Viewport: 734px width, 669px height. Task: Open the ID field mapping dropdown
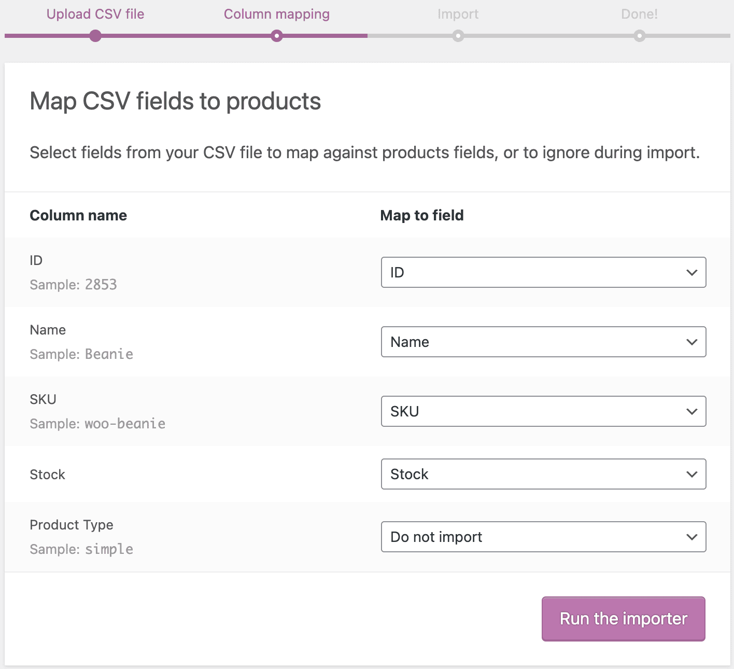(543, 272)
